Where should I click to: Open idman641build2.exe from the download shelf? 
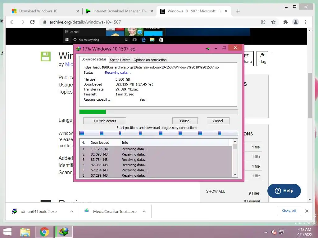coord(39,211)
